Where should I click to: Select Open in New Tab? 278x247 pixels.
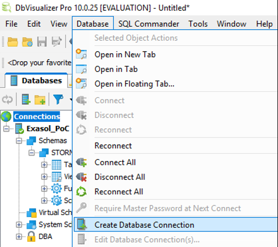coord(175,54)
